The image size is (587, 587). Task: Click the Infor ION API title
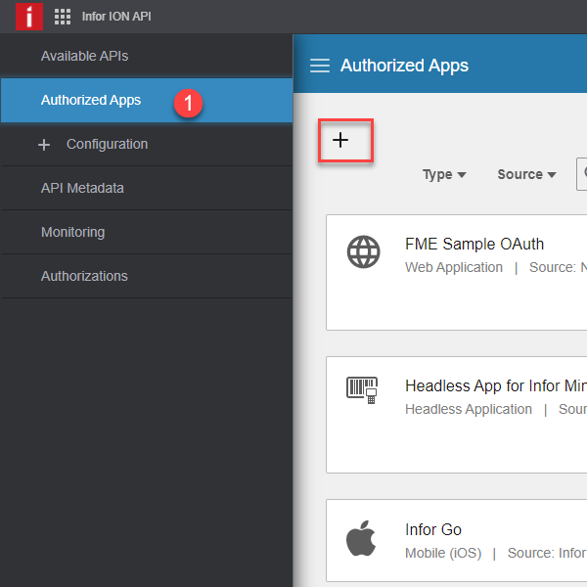click(116, 17)
